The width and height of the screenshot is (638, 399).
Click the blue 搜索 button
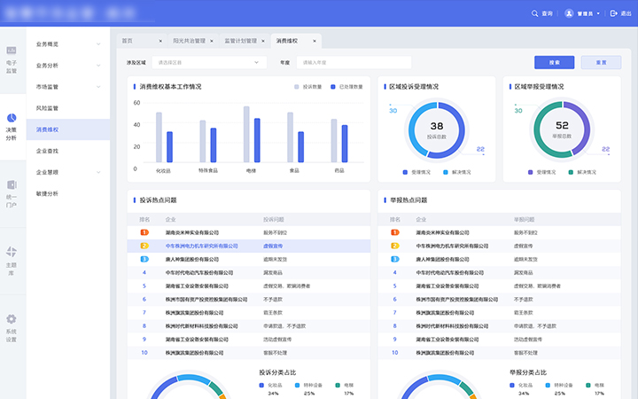click(554, 63)
